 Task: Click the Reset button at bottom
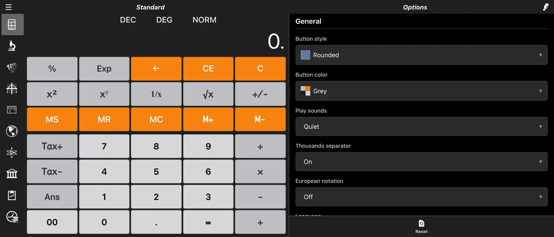click(x=421, y=227)
